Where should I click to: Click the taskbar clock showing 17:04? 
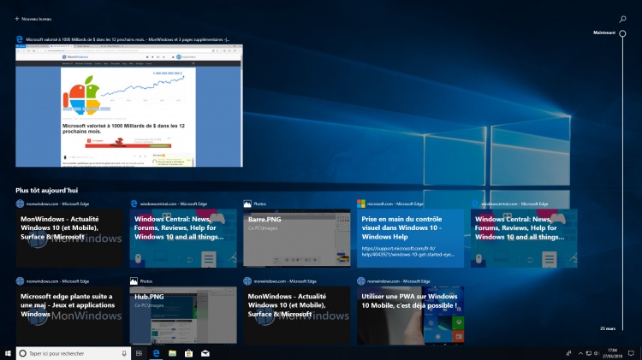[613, 352]
